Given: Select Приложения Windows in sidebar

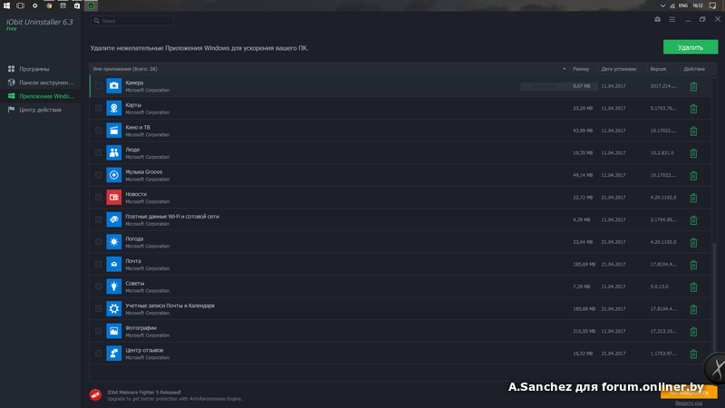Looking at the screenshot, I should click(x=40, y=96).
